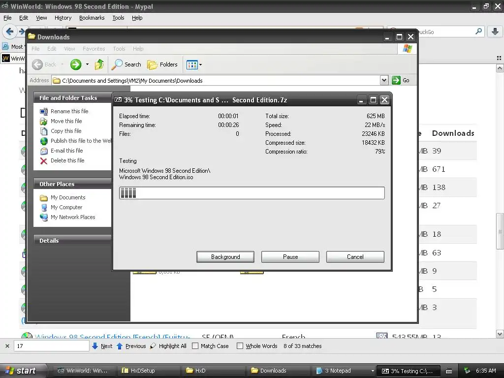Open Bookmarks menu in Mypal browser
The height and width of the screenshot is (378, 504).
pyautogui.click(x=92, y=18)
